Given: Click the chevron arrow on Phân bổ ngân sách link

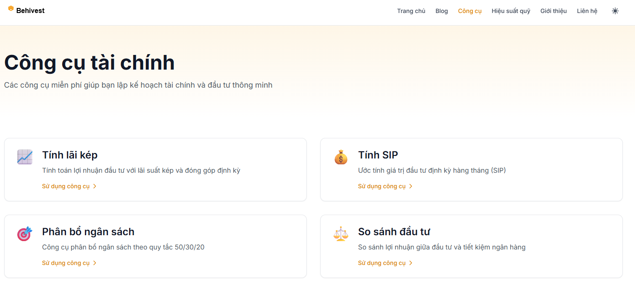Looking at the screenshot, I should click(x=95, y=263).
